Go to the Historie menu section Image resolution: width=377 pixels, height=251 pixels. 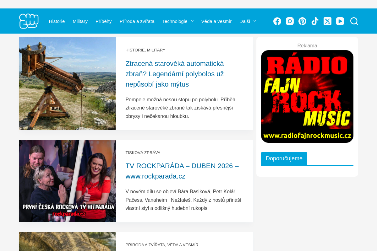point(57,21)
